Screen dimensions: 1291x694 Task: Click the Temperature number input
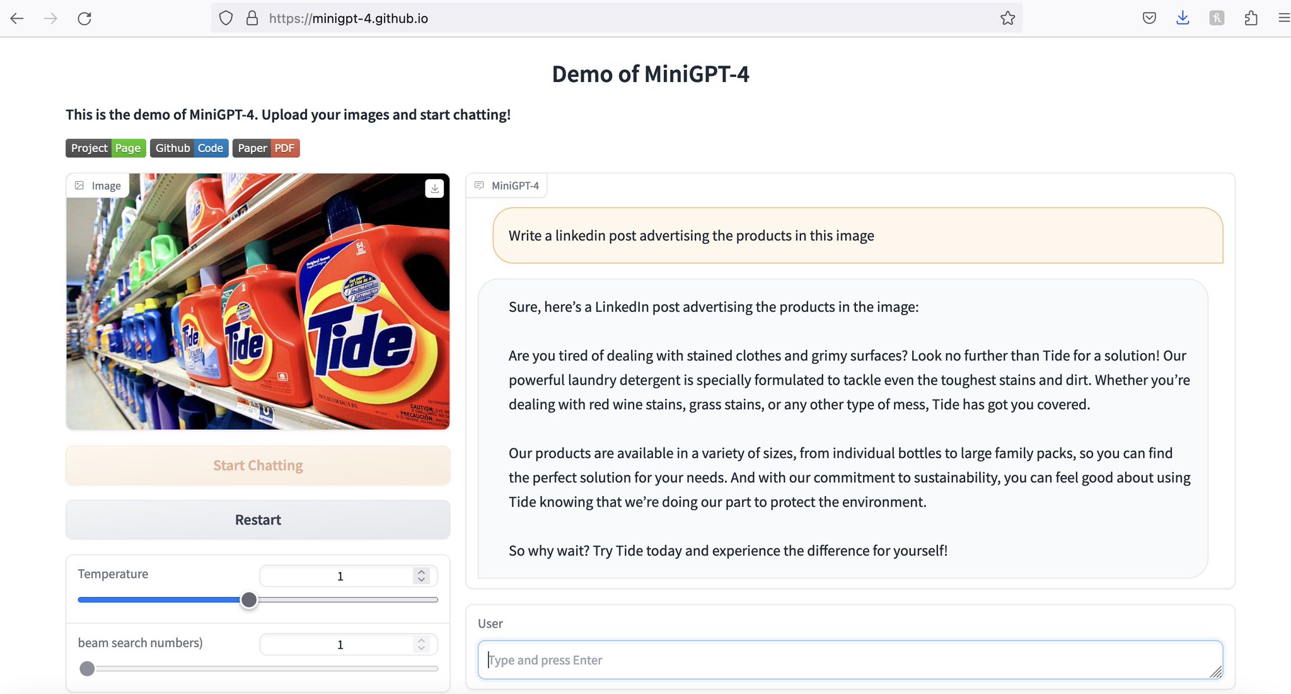pyautogui.click(x=340, y=575)
